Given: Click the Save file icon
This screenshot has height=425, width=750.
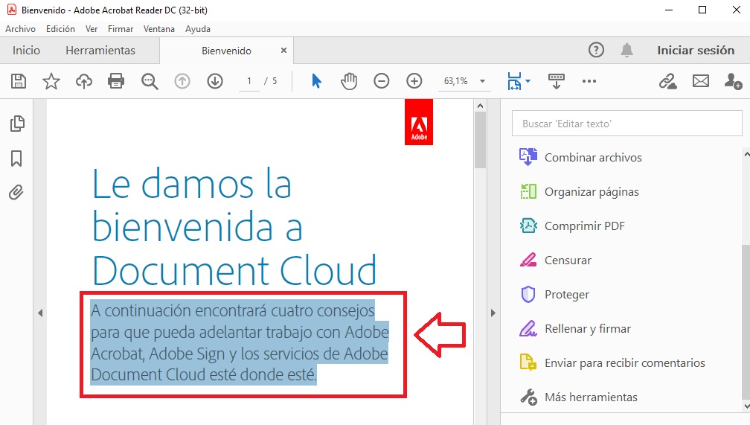Looking at the screenshot, I should (18, 81).
